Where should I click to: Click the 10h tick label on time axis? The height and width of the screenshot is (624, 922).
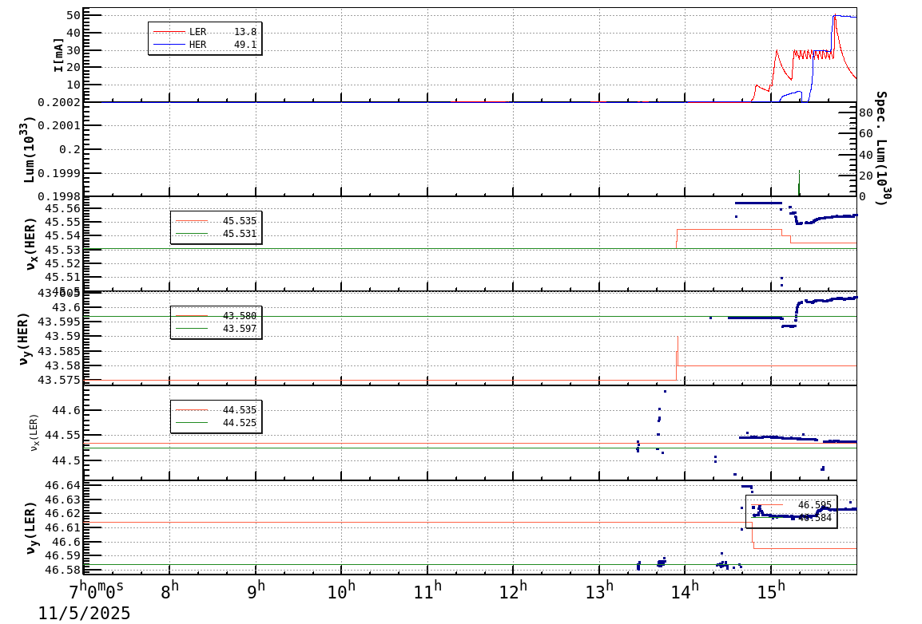click(x=342, y=591)
